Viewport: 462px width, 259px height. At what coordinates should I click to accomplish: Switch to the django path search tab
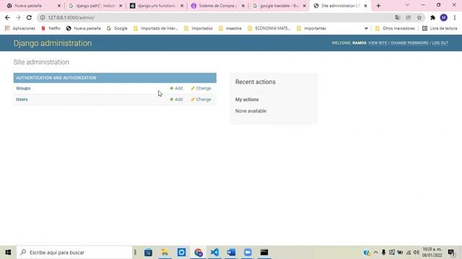(x=95, y=6)
